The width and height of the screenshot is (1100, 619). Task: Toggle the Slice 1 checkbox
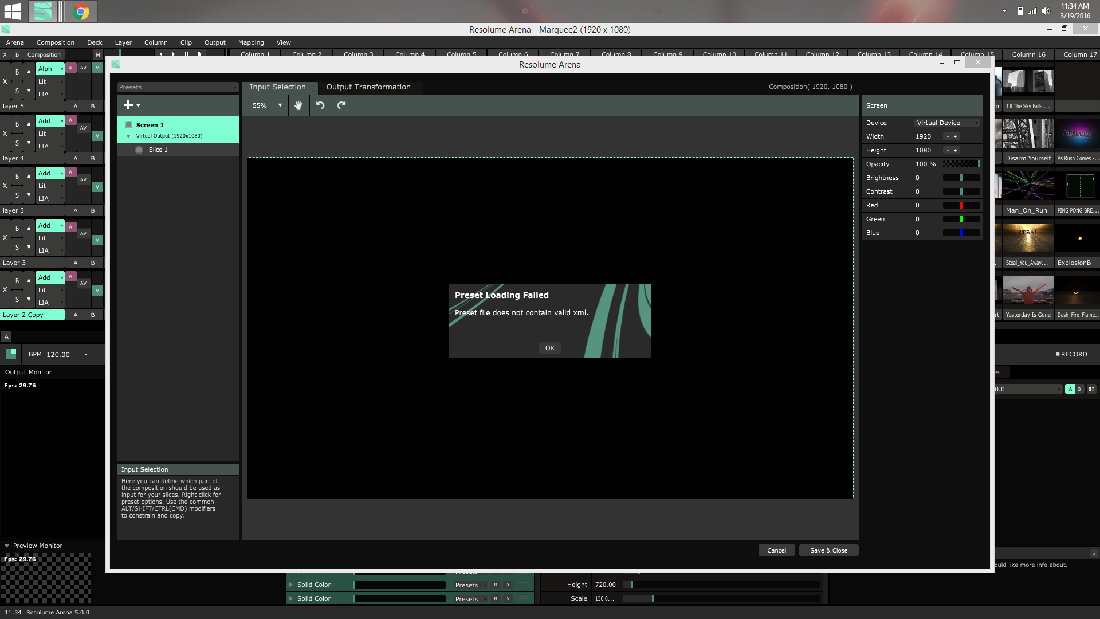click(139, 150)
